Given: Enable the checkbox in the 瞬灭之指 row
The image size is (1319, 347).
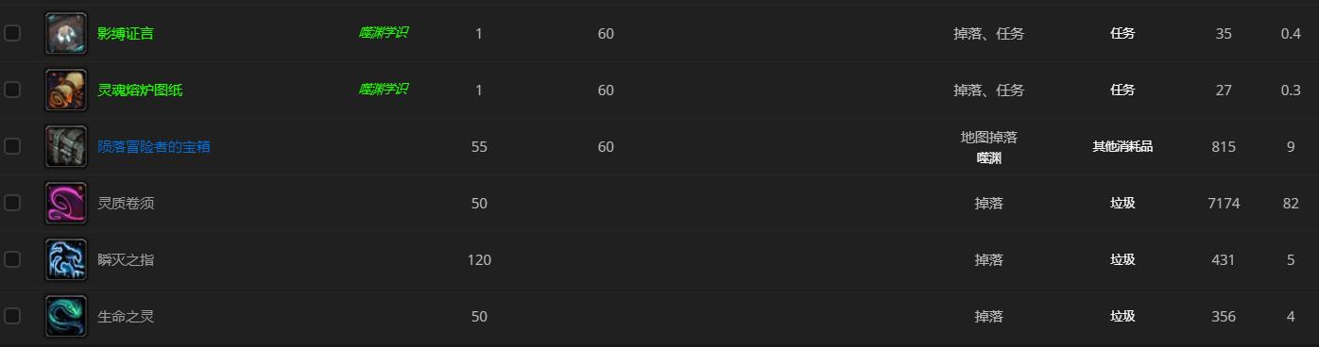Looking at the screenshot, I should (x=12, y=259).
